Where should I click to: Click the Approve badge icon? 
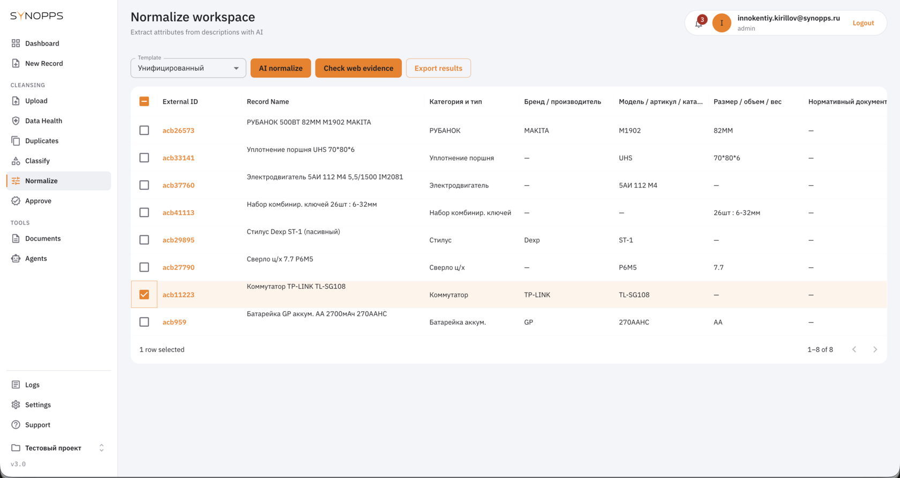click(x=16, y=201)
